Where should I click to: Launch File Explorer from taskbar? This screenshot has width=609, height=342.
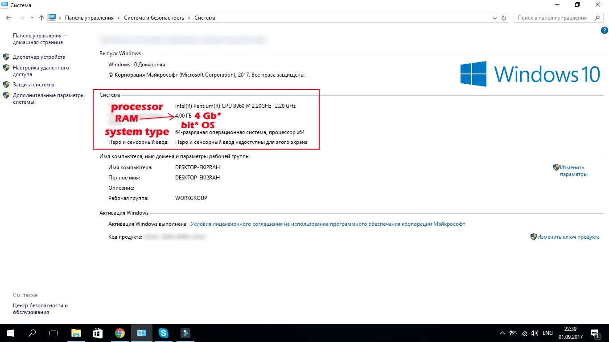click(76, 333)
